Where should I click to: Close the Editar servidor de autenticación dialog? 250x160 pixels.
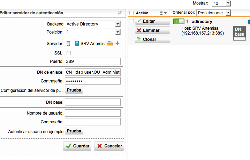[x=120, y=13]
